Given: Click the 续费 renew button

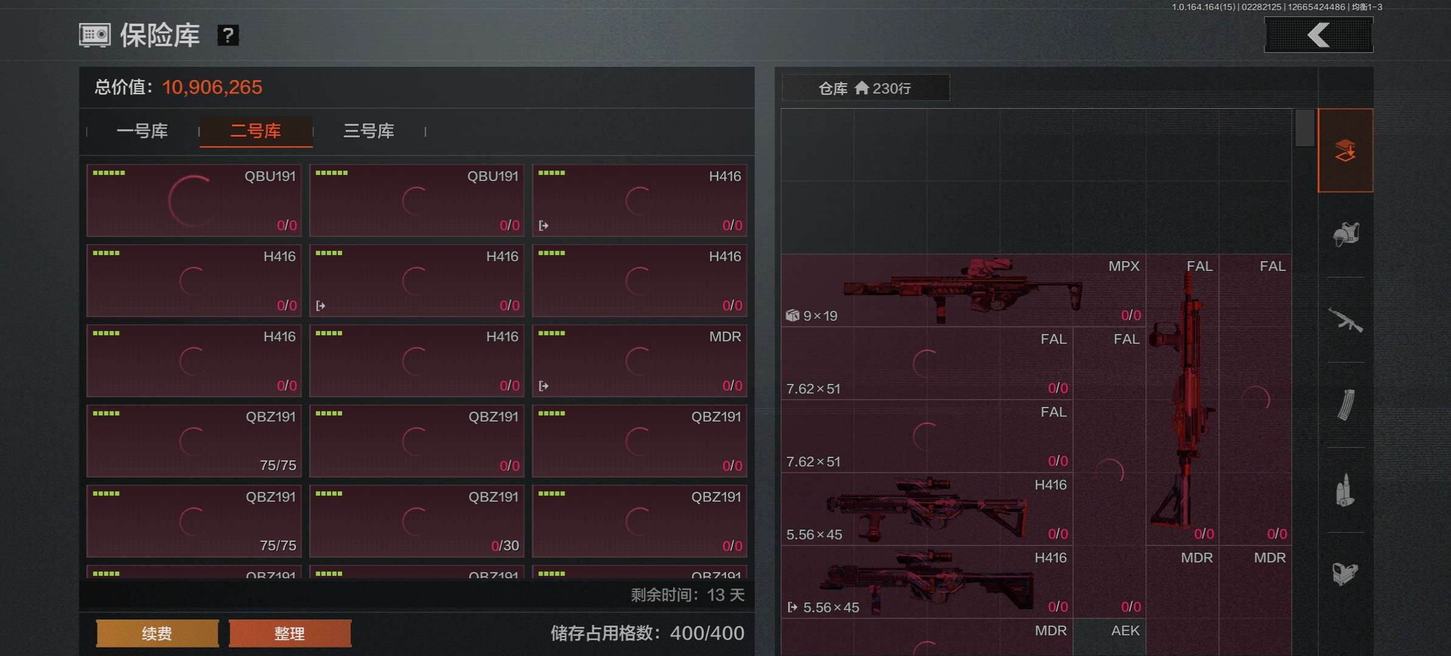Looking at the screenshot, I should [157, 634].
